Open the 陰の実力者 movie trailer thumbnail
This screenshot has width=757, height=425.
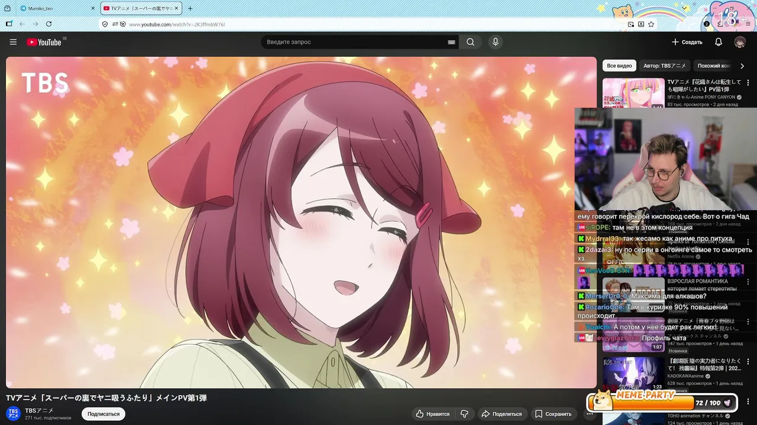pyautogui.click(x=633, y=374)
